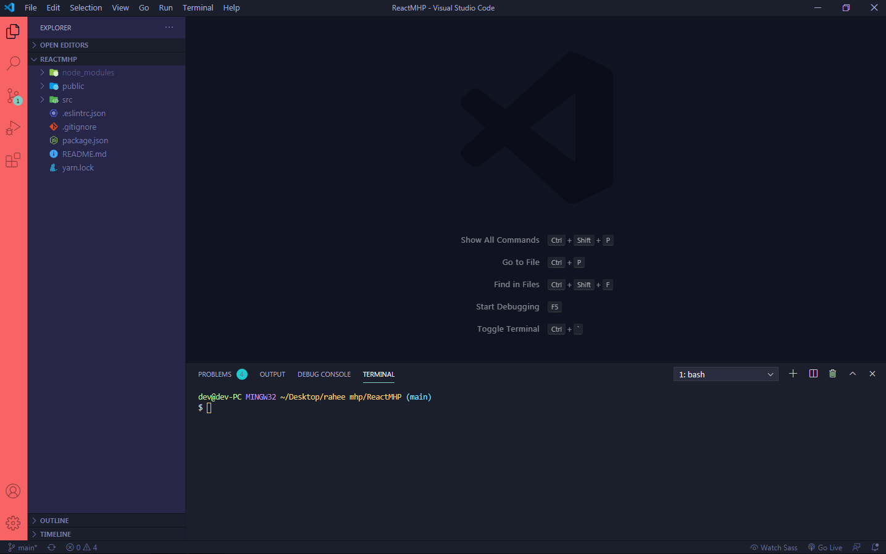Open notifications bell in status bar
This screenshot has height=554, width=886.
click(x=875, y=547)
